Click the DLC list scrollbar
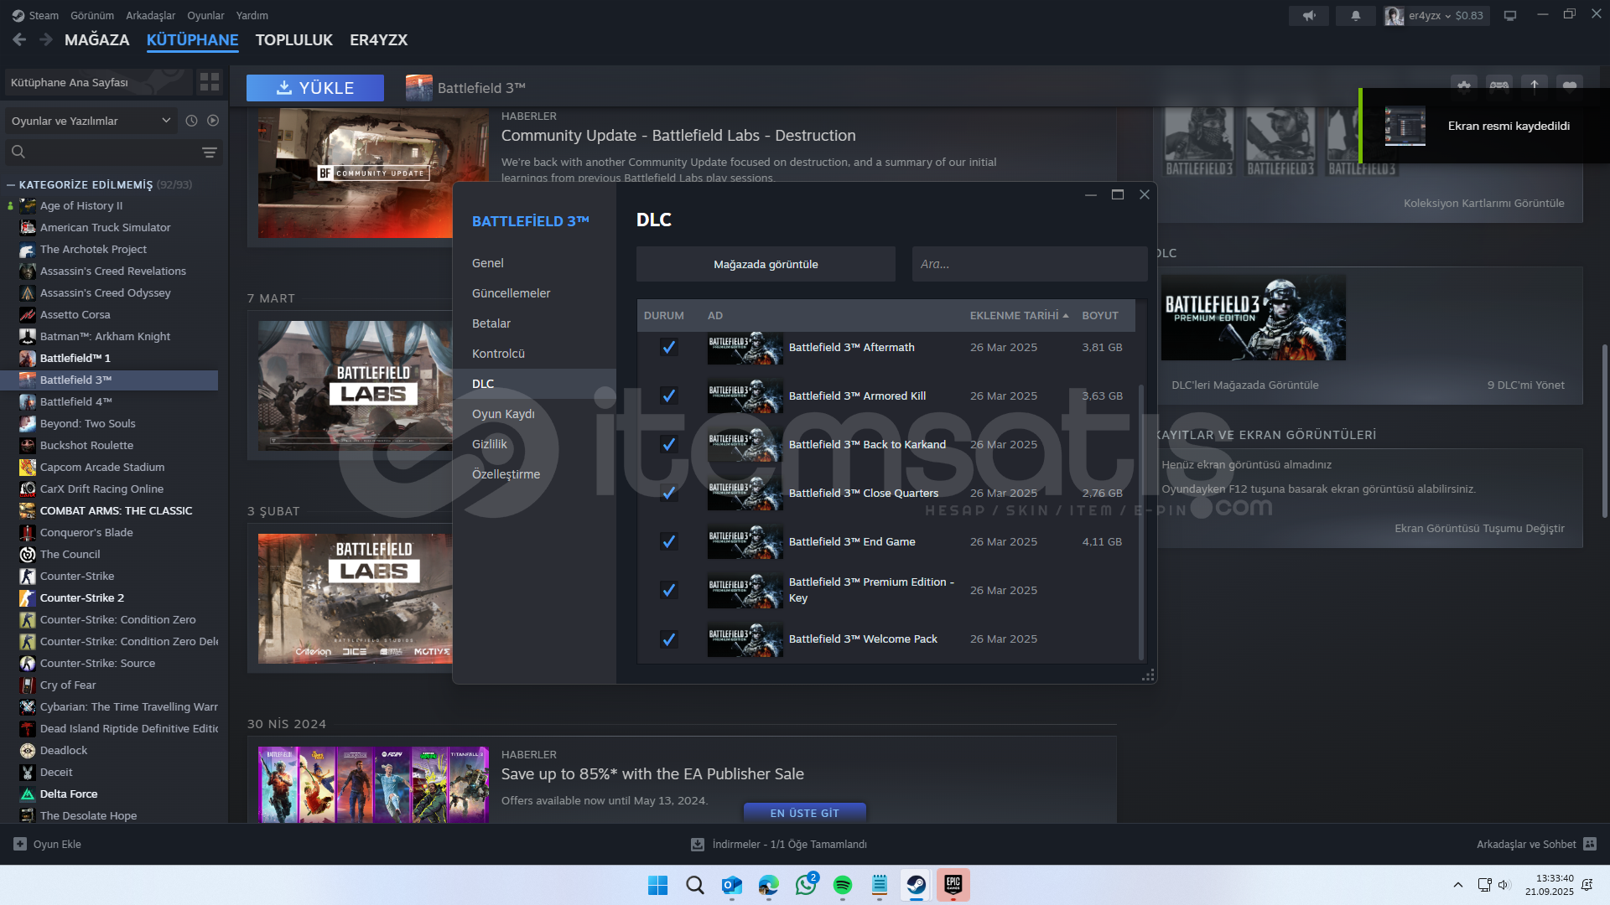The height and width of the screenshot is (905, 1610). click(x=1141, y=521)
